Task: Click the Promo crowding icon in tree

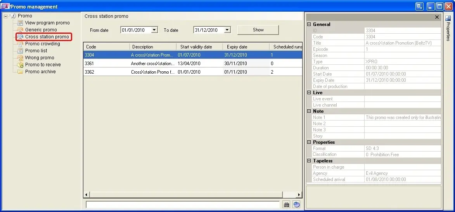Action: 20,44
